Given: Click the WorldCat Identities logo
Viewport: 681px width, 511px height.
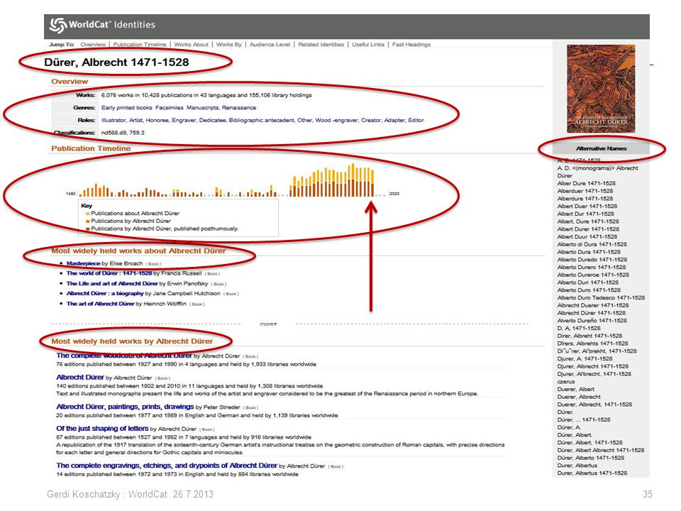Looking at the screenshot, I should point(102,25).
